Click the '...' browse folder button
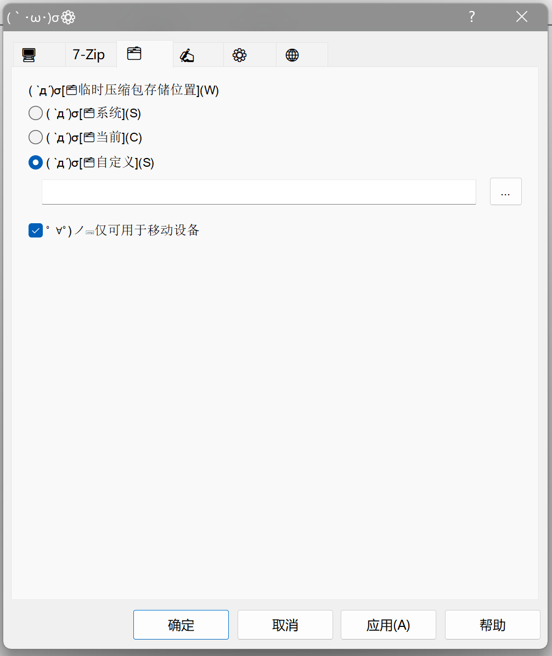The image size is (552, 656). pyautogui.click(x=505, y=191)
